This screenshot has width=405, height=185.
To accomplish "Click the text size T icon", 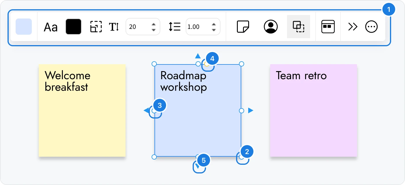I will click(114, 27).
